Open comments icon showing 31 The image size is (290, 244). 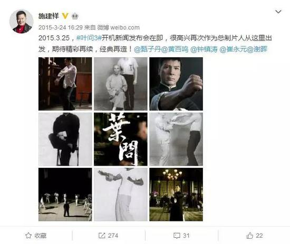(177, 236)
